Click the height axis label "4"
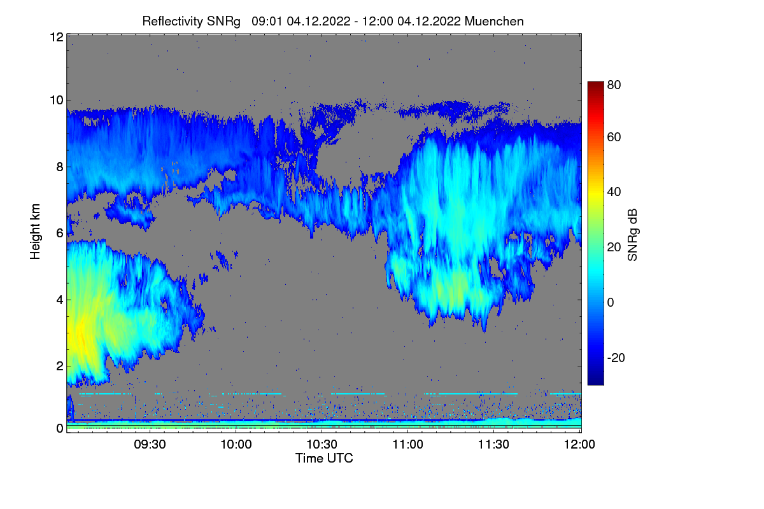764x509 pixels. 59,299
